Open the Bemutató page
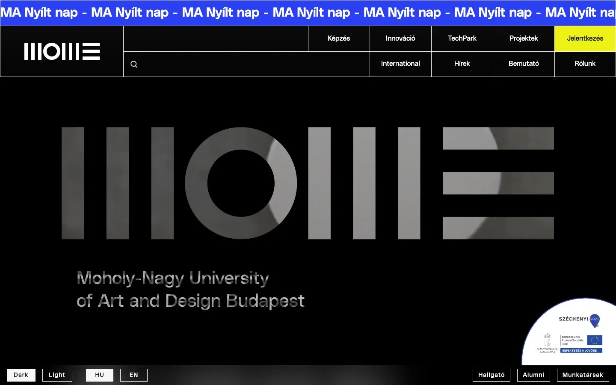 point(524,64)
